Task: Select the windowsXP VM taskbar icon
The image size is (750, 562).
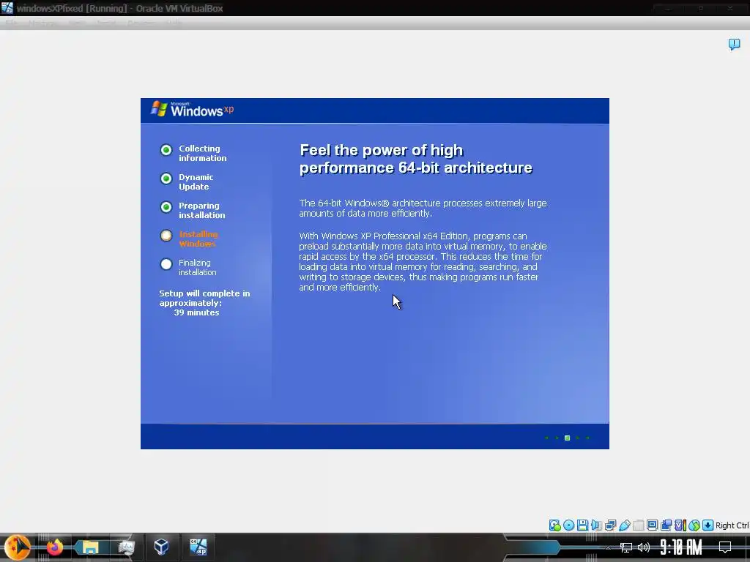Action: (198, 547)
